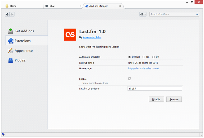Image resolution: width=204 pixels, height=138 pixels.
Task: Focus the Search all add-ons field
Action: point(174,14)
